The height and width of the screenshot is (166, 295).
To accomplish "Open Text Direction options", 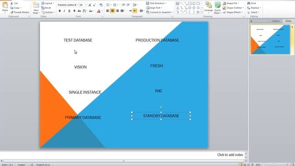I will point(156,3).
